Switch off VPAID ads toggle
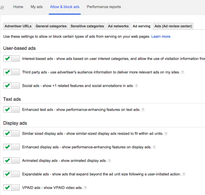The height and width of the screenshot is (195, 205). 11,187
